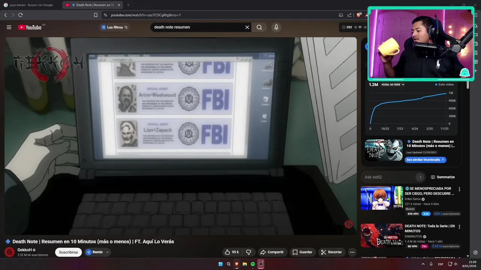This screenshot has height=270, width=481.
Task: Open the ENMINUTOS channel link
Action: coord(413,237)
